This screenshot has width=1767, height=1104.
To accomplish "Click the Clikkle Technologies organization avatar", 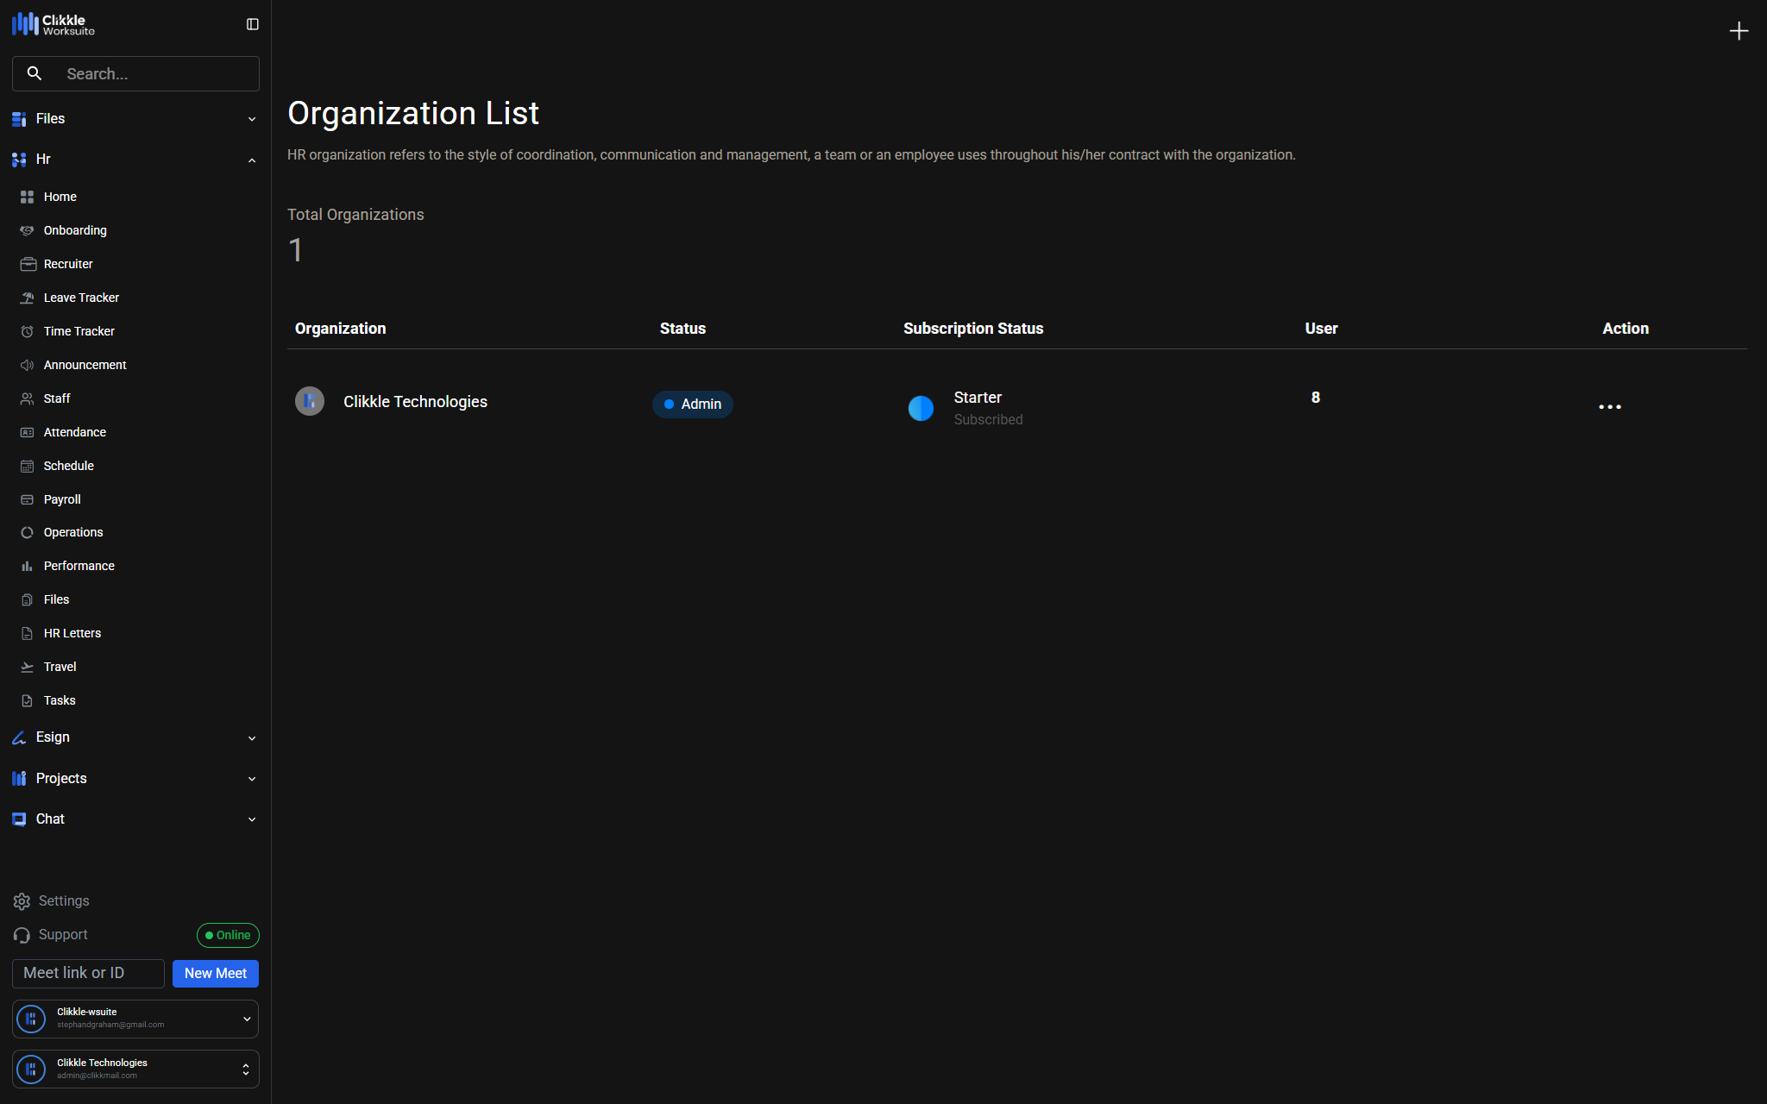I will click(310, 401).
